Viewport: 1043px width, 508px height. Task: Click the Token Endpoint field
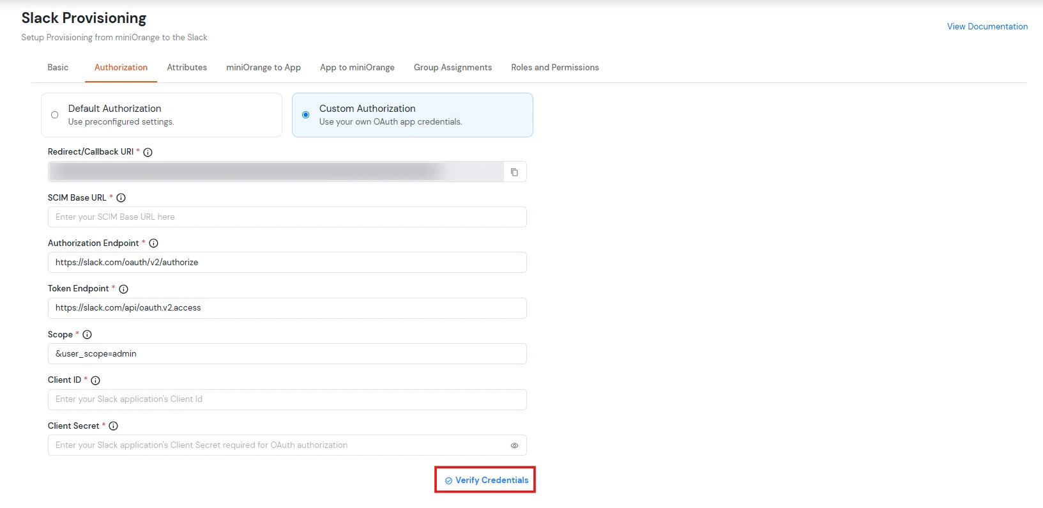[x=287, y=308]
